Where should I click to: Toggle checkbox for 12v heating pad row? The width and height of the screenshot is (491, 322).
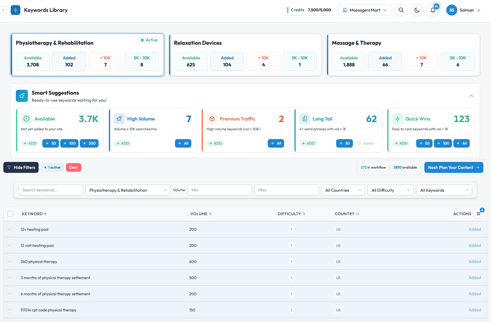pos(9,229)
